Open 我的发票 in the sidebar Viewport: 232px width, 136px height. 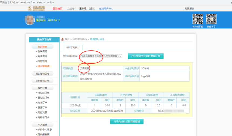click(x=42, y=112)
